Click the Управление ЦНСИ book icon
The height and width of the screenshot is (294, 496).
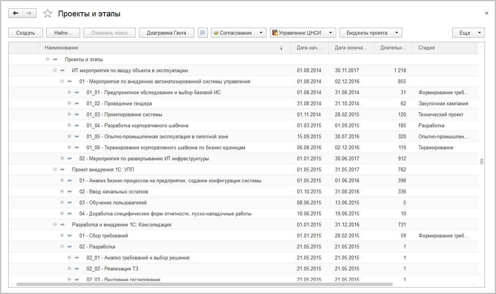275,33
